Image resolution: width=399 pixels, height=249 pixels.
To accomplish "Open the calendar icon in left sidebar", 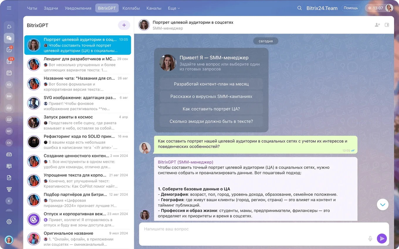I will coord(9,73).
